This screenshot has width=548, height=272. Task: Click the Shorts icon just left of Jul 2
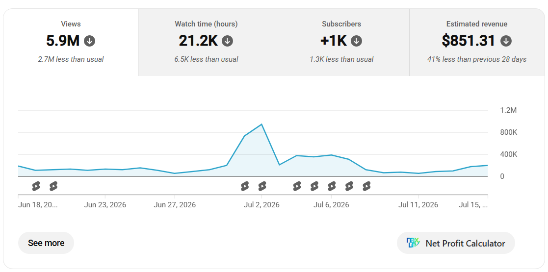pos(245,186)
